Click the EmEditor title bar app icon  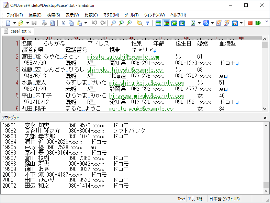coord(6,5)
